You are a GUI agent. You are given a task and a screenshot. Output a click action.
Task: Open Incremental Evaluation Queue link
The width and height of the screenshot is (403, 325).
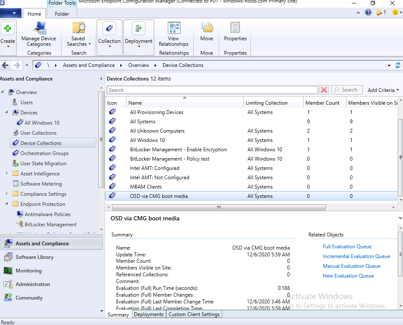(x=356, y=256)
